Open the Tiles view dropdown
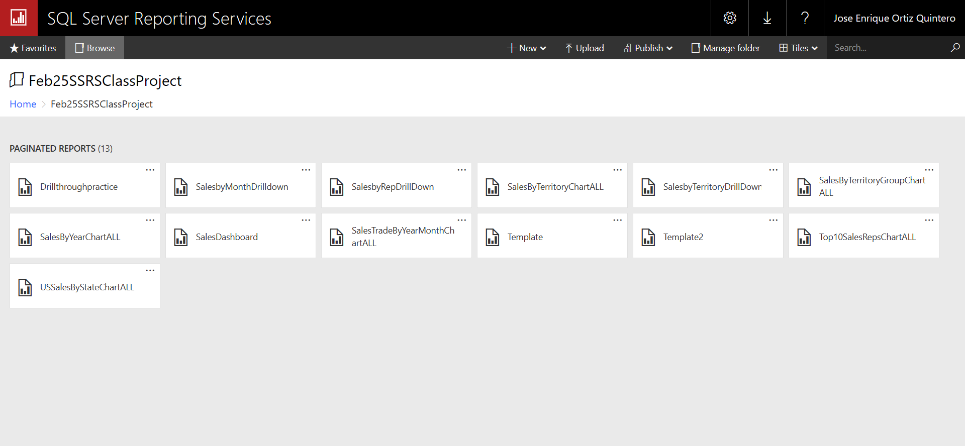This screenshot has height=446, width=965. [798, 48]
